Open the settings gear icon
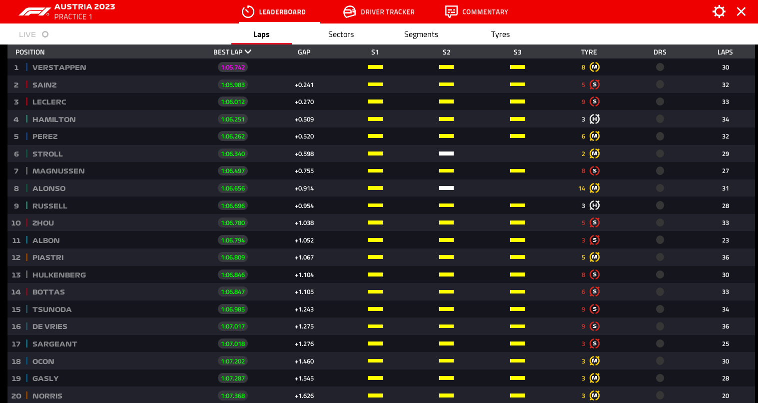Image resolution: width=758 pixels, height=403 pixels. click(x=719, y=11)
